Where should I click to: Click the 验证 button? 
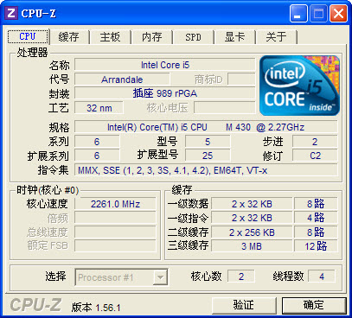click(x=244, y=305)
